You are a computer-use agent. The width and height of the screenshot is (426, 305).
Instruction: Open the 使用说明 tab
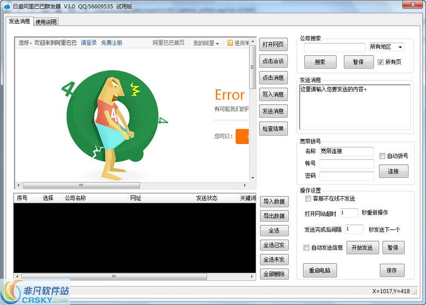[x=46, y=22]
